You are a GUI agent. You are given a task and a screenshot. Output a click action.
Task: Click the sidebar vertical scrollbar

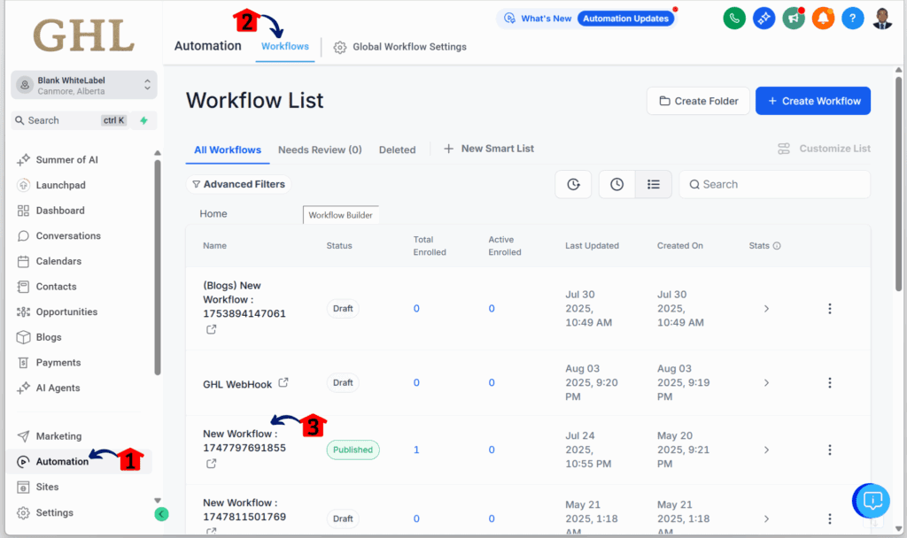(x=158, y=267)
